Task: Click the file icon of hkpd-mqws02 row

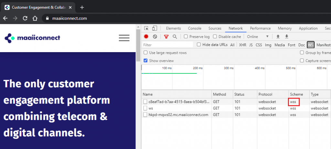Action: [145, 115]
